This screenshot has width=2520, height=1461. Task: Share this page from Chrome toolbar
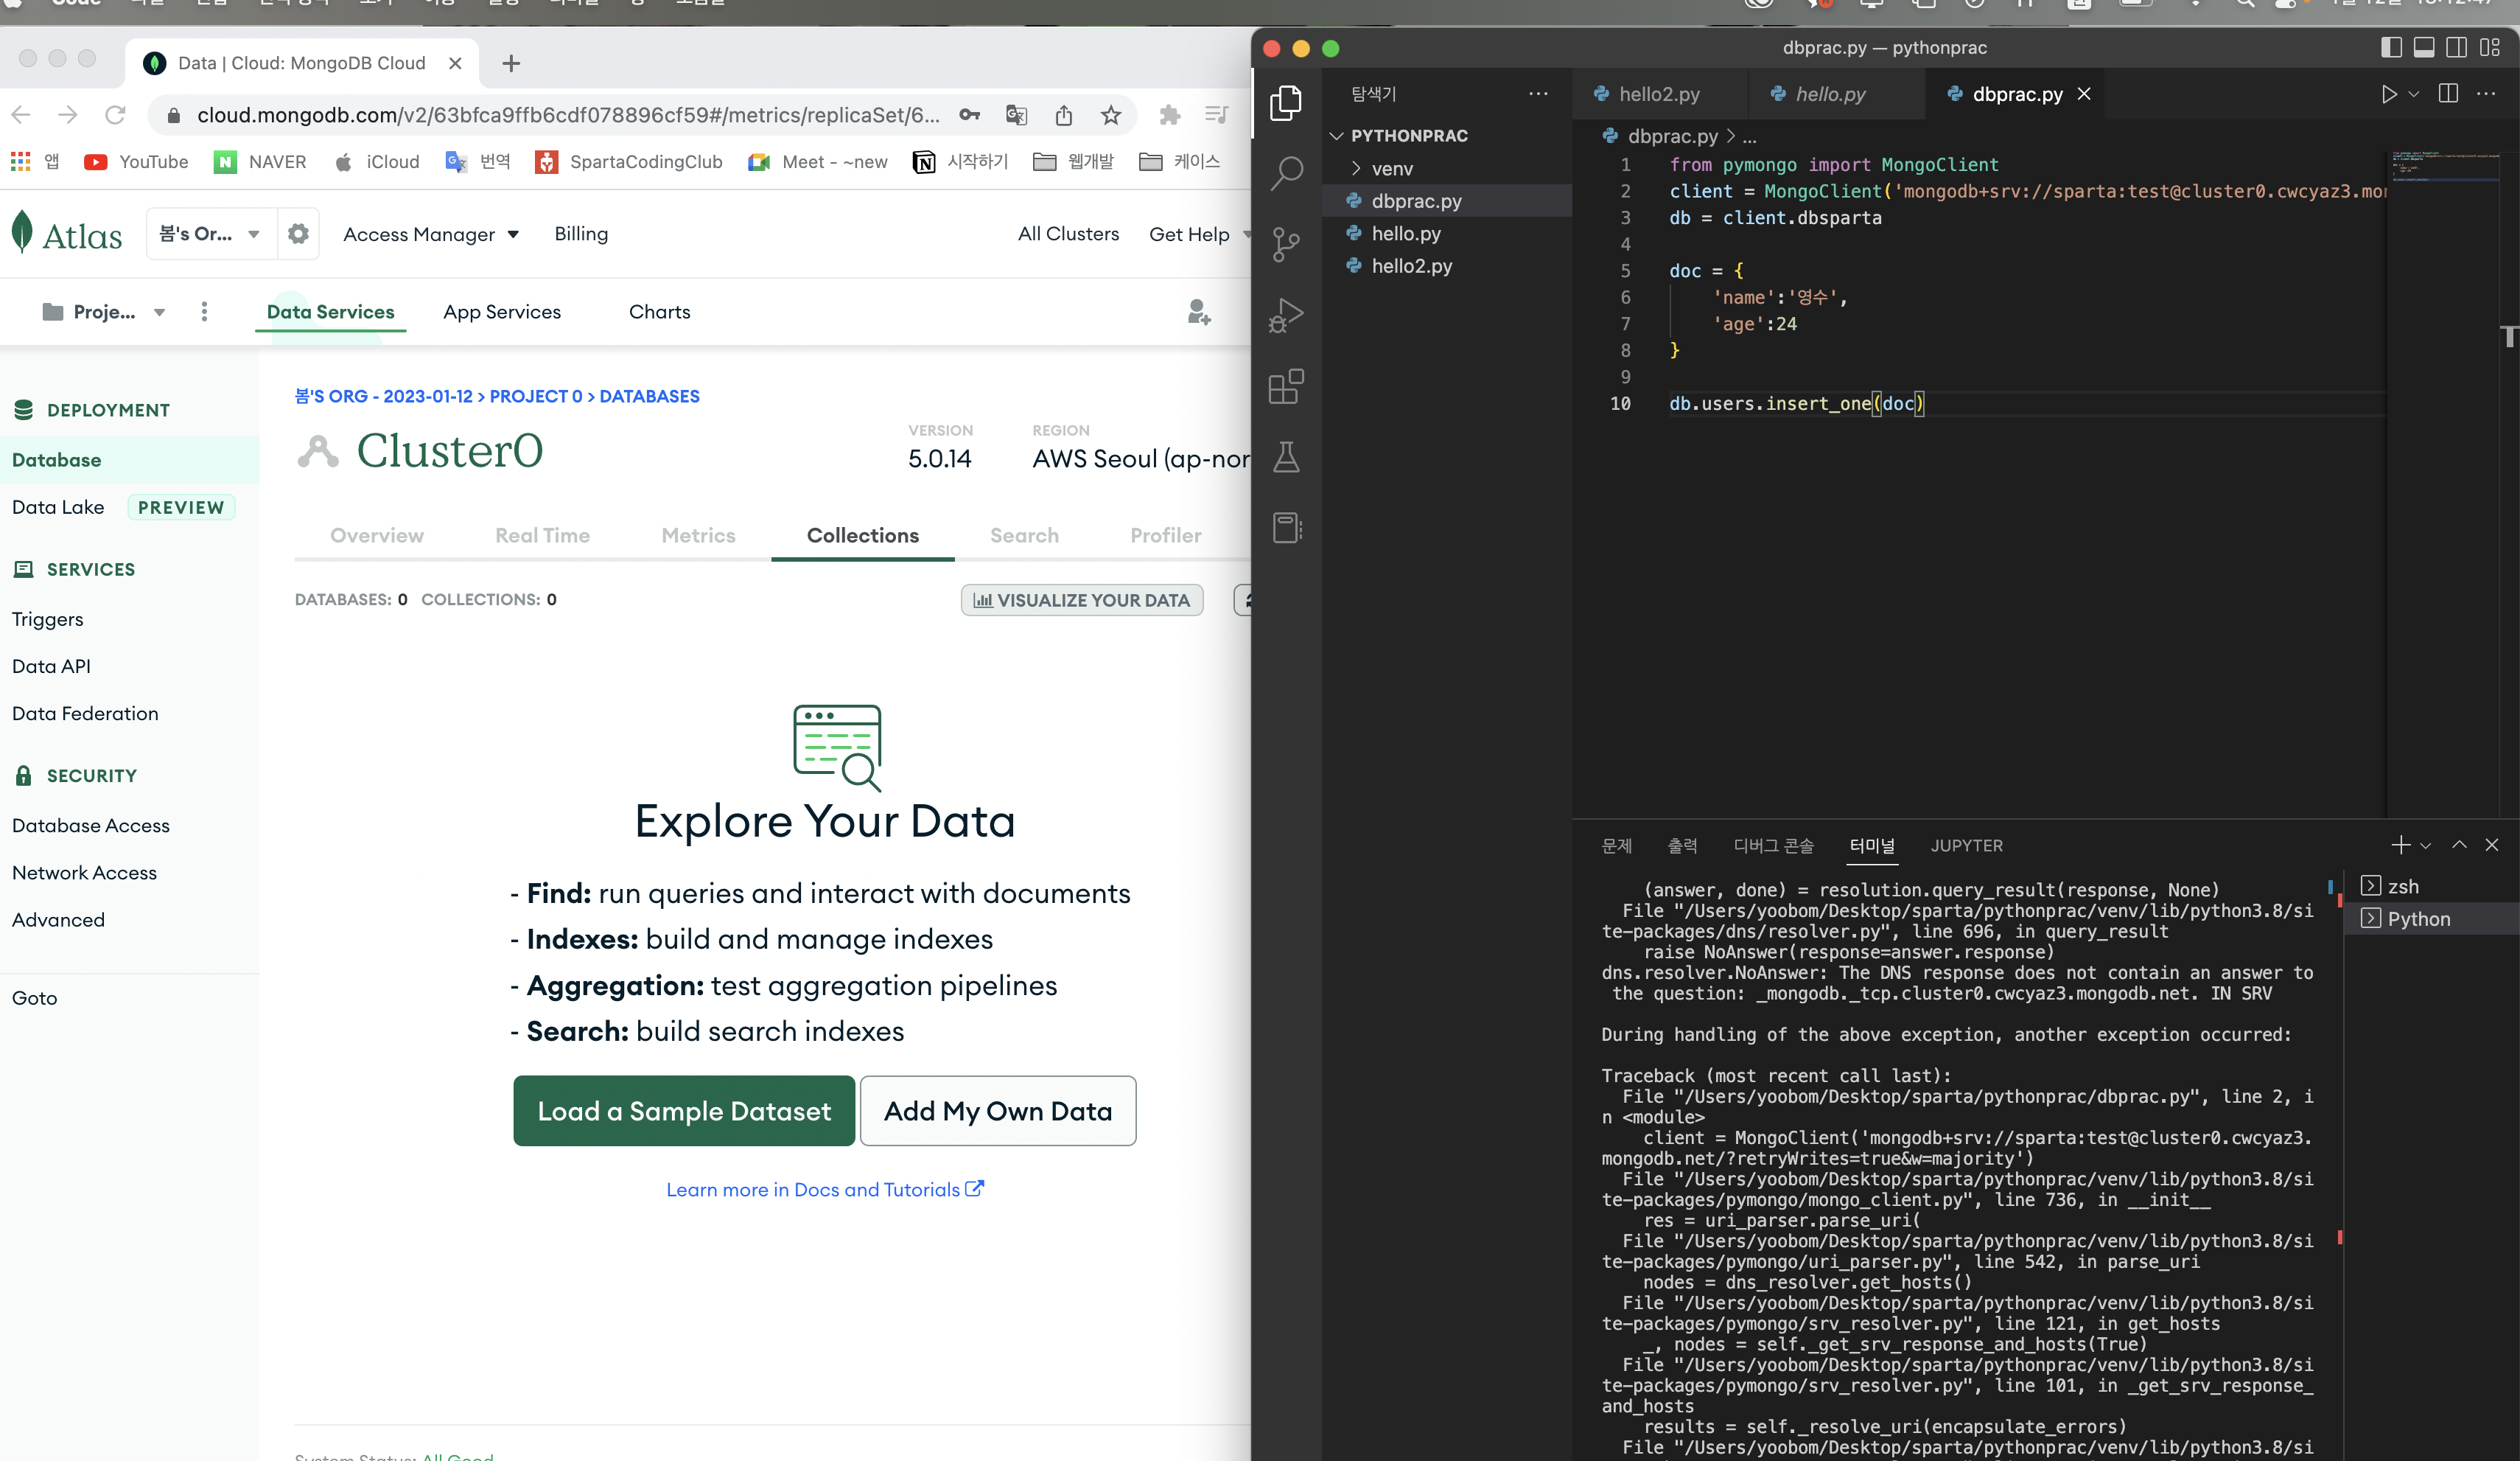(x=1064, y=115)
